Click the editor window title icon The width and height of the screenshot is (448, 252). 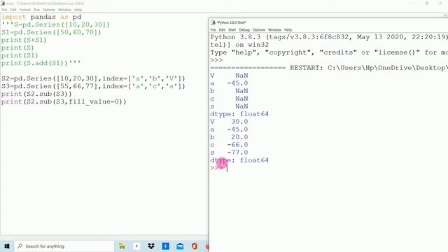[3, 3]
